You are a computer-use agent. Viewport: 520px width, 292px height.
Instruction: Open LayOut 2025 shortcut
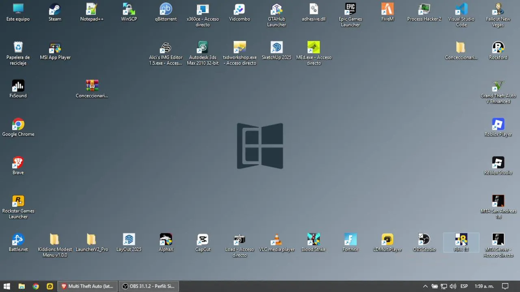pos(129,243)
